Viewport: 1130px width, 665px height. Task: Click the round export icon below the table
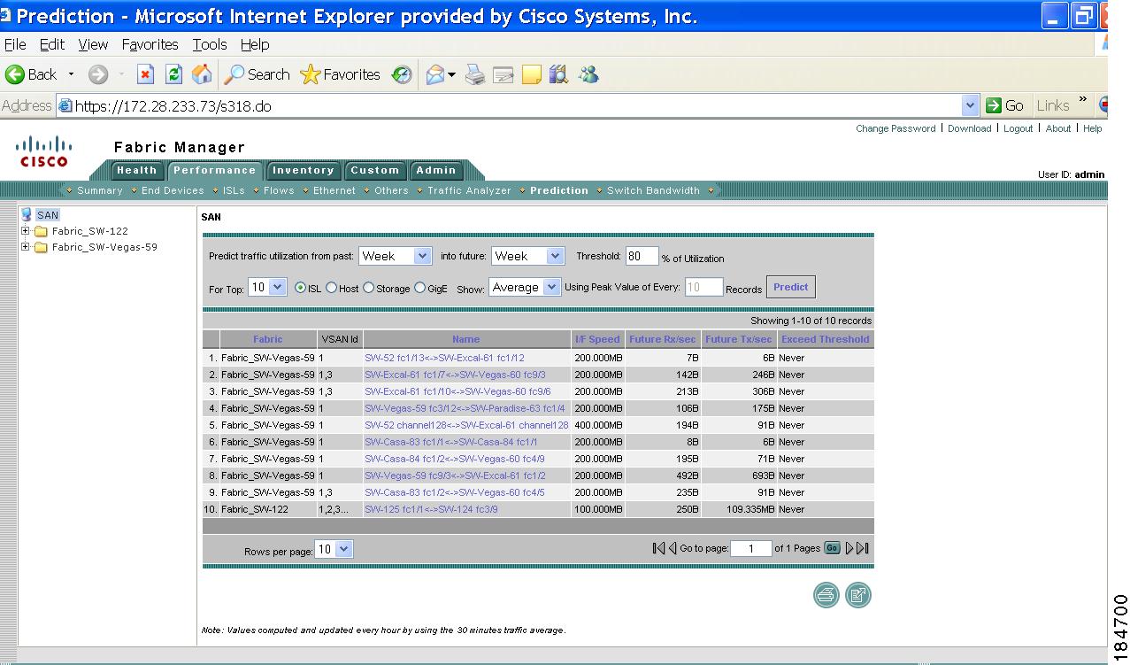[858, 595]
